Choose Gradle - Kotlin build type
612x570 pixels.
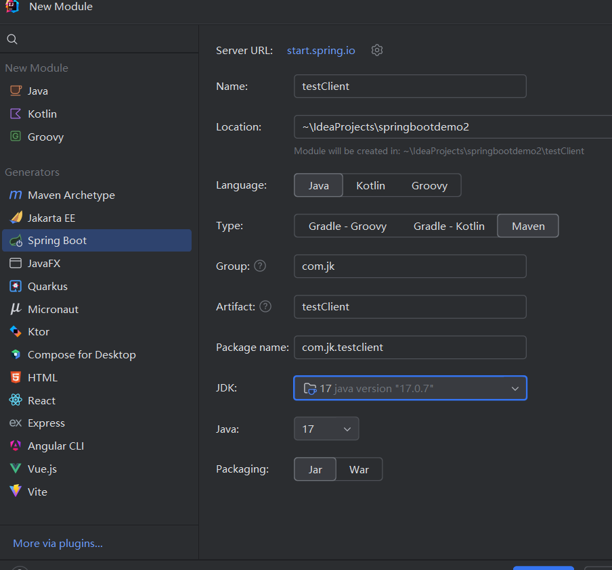449,226
